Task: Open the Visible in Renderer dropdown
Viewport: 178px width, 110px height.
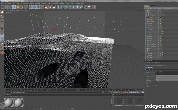Action: click(167, 78)
